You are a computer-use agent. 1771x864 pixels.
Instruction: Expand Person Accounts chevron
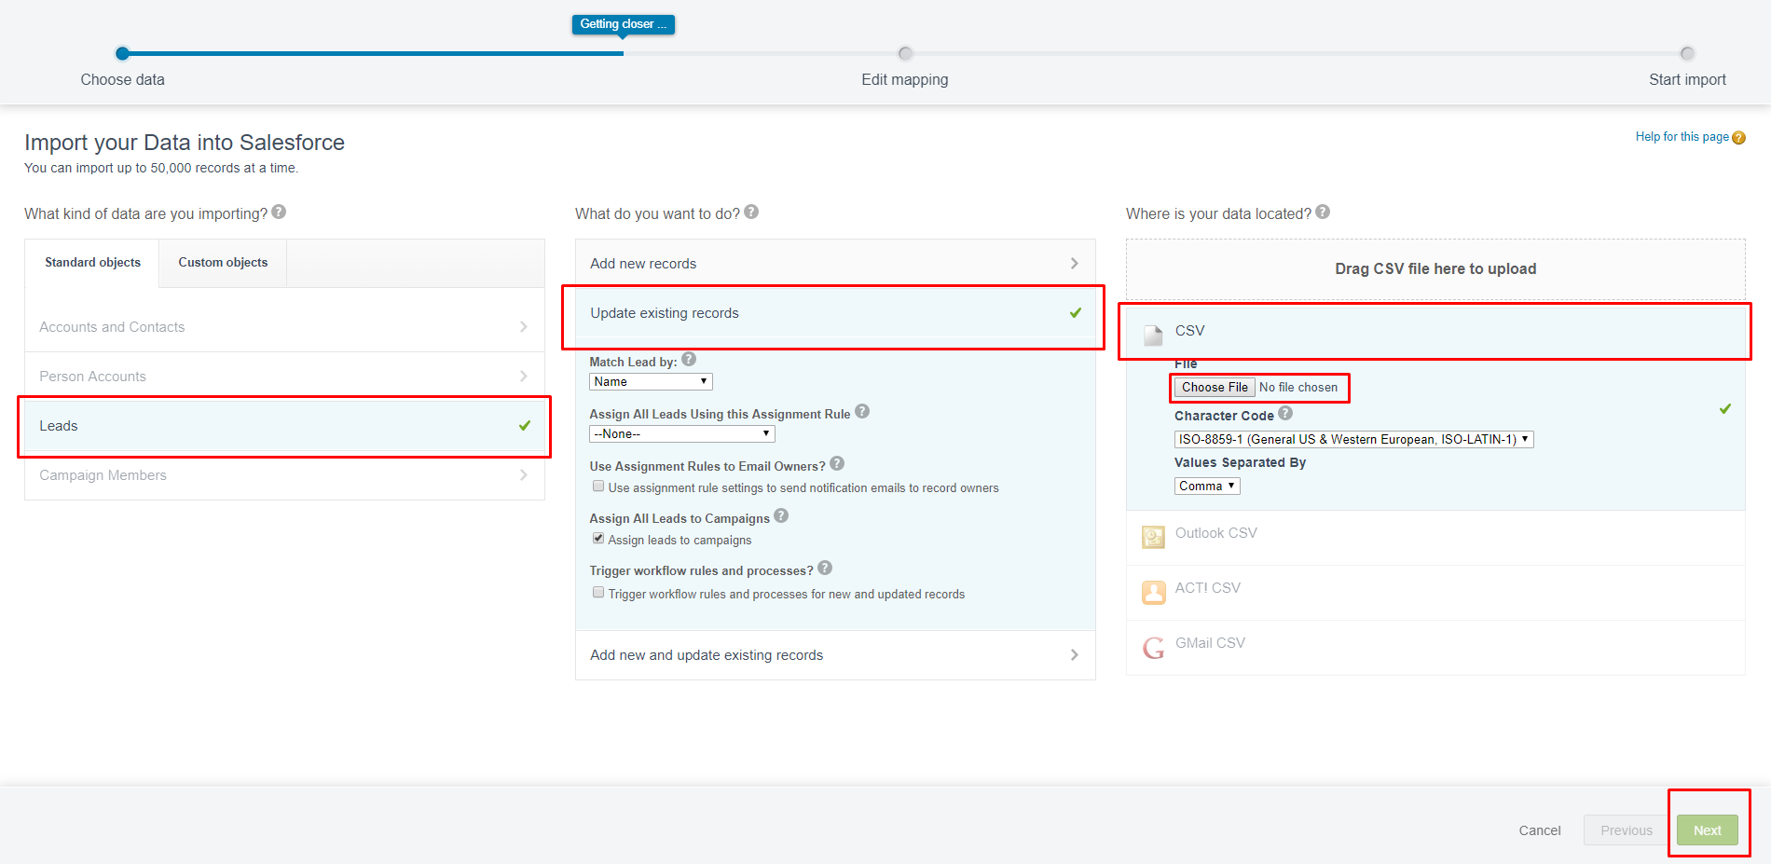click(524, 377)
